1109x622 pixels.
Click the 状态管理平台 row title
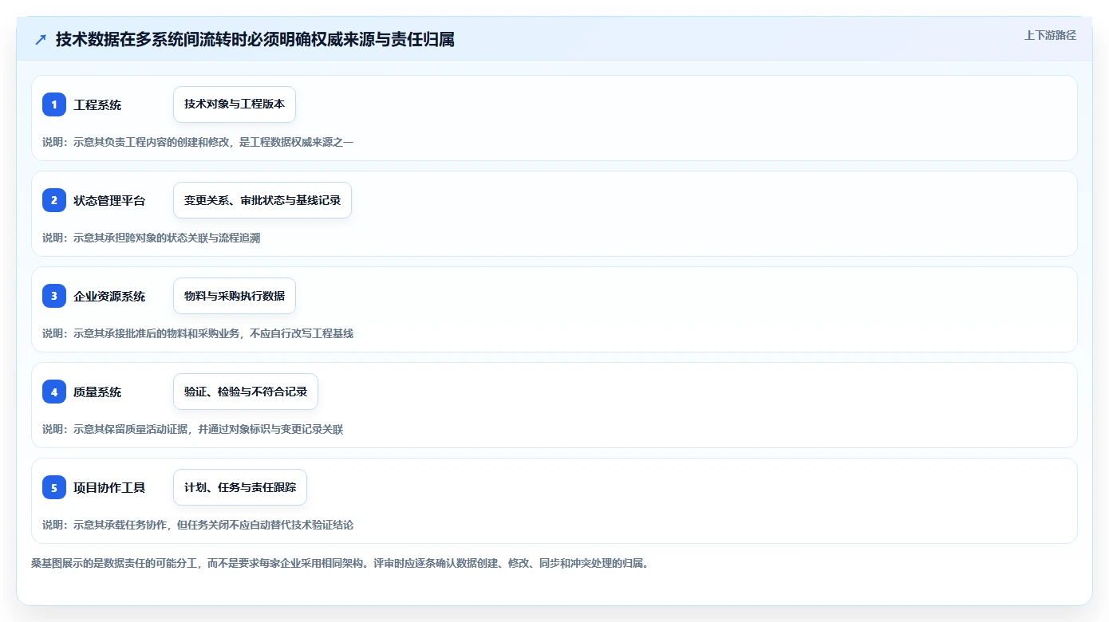pos(109,200)
